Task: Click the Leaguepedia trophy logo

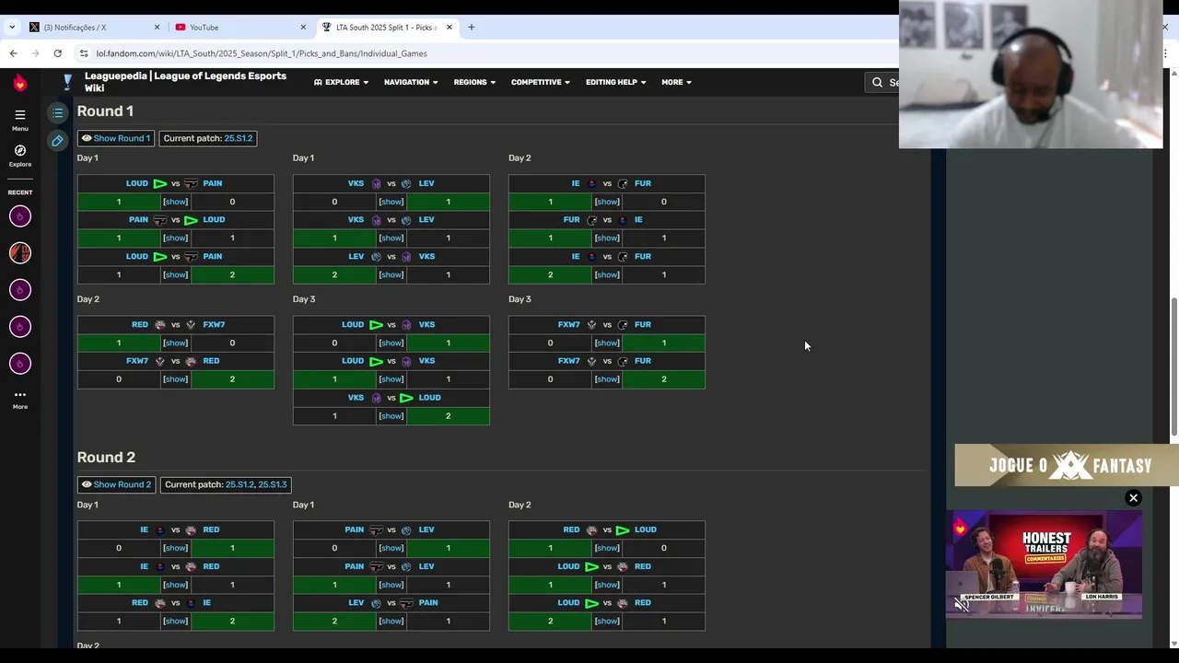Action: 67,82
